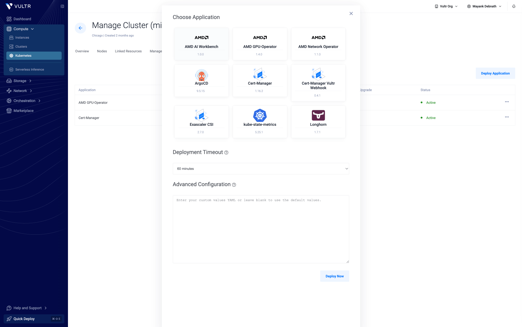Click the Network nodes icon
Viewport: 522px width, 327px height.
[9, 91]
